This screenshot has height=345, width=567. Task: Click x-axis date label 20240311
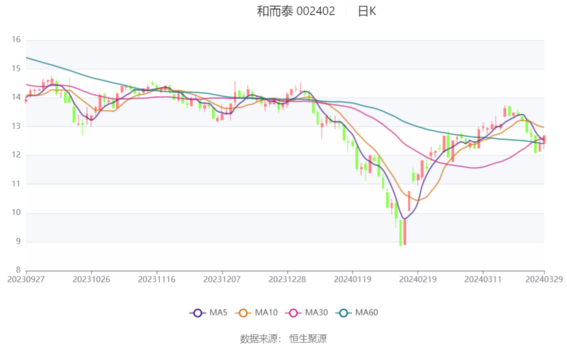pos(483,279)
